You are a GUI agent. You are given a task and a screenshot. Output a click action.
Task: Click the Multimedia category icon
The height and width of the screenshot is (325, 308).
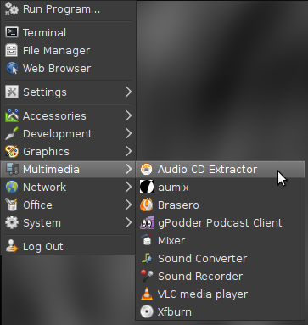tap(12, 169)
